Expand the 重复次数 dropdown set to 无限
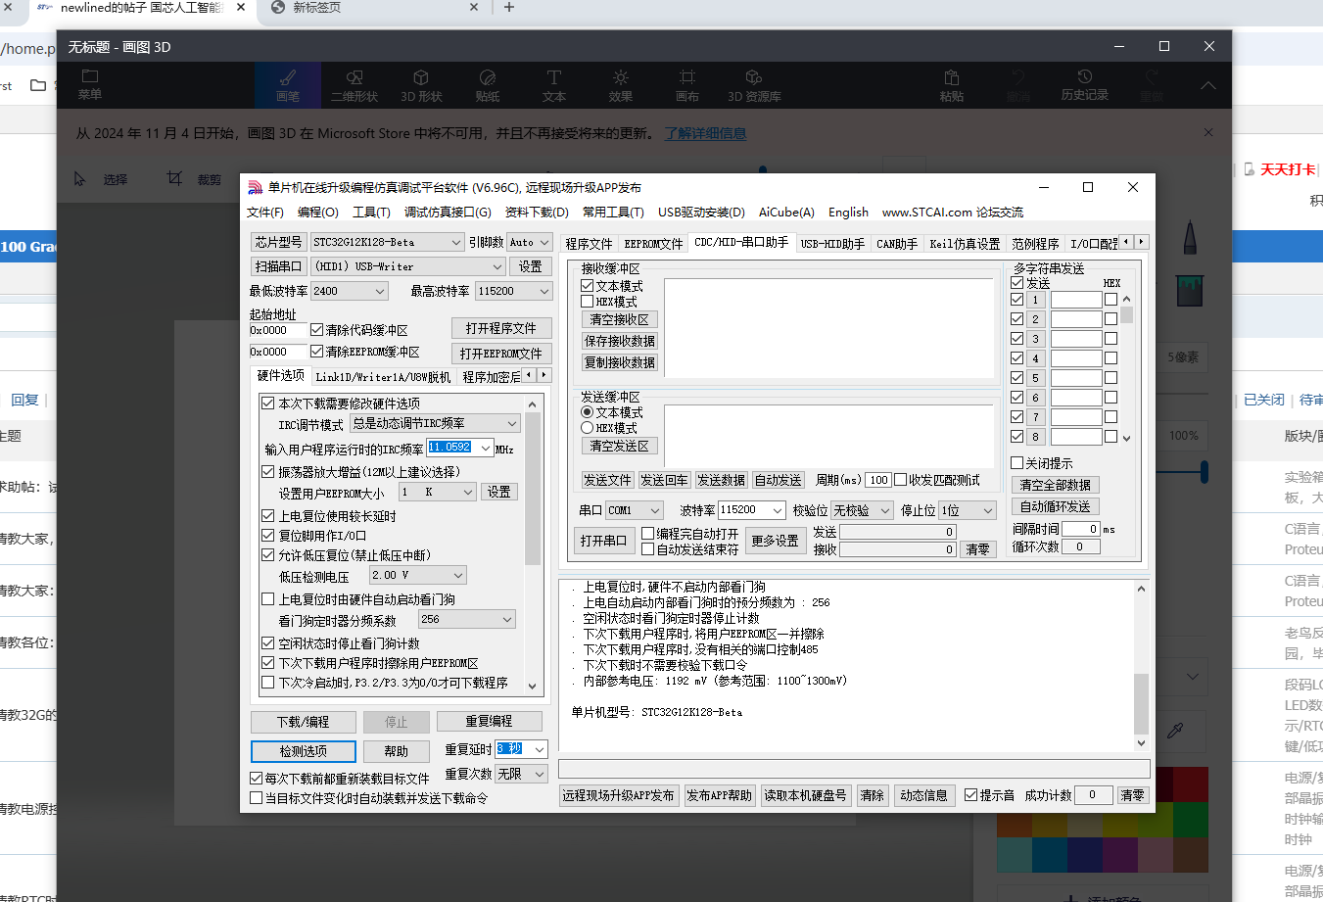 point(520,773)
